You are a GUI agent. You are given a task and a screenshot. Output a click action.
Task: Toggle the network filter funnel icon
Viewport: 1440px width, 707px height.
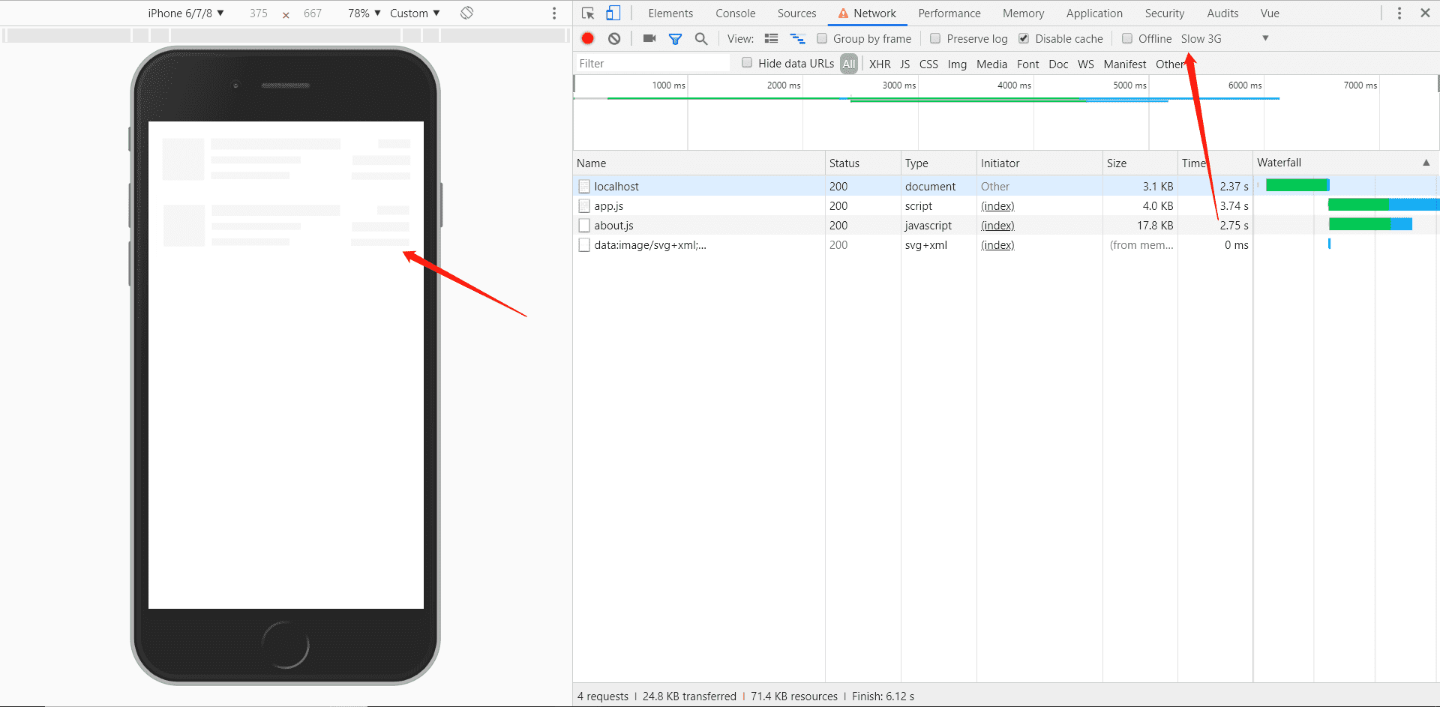tap(675, 39)
